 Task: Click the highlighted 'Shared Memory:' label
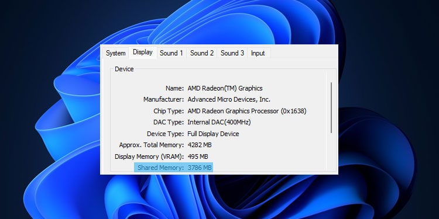(161, 168)
